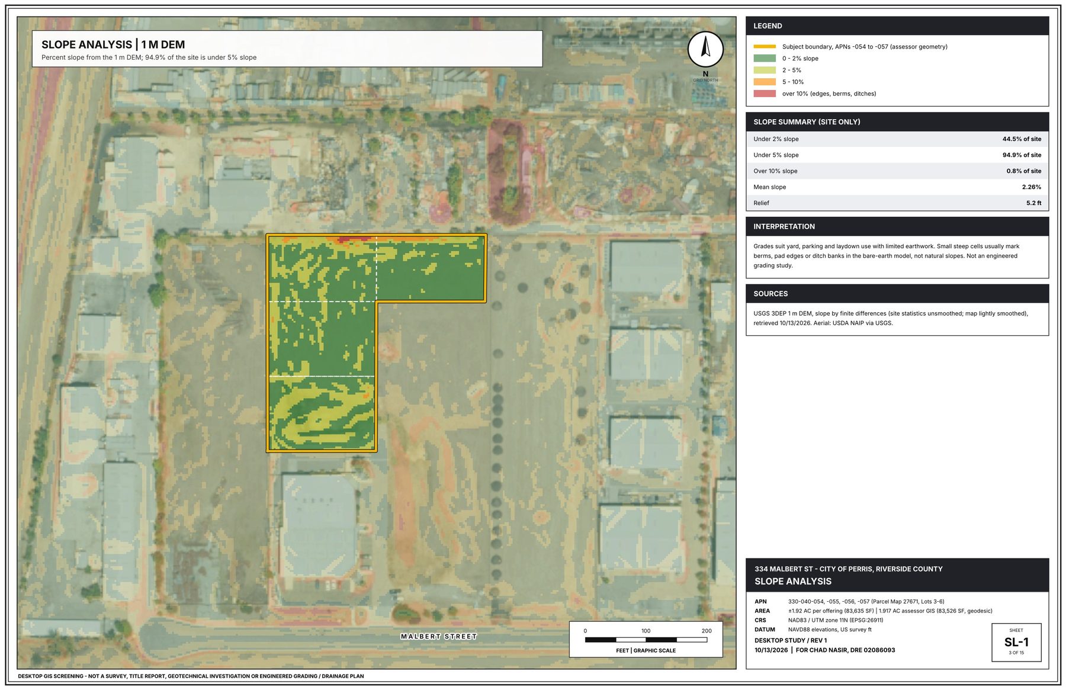The height and width of the screenshot is (690, 1066).
Task: Click the INTERPRETATION panel header
Action: 897,227
